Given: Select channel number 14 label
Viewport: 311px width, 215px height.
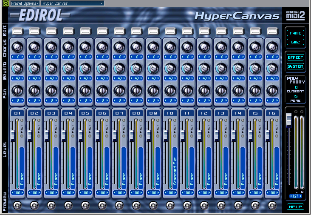Looking at the screenshot, I should click(238, 113).
